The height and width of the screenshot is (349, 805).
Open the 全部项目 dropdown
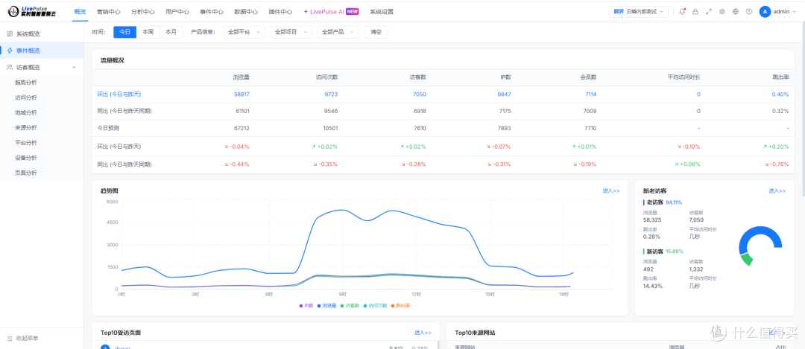[x=291, y=32]
